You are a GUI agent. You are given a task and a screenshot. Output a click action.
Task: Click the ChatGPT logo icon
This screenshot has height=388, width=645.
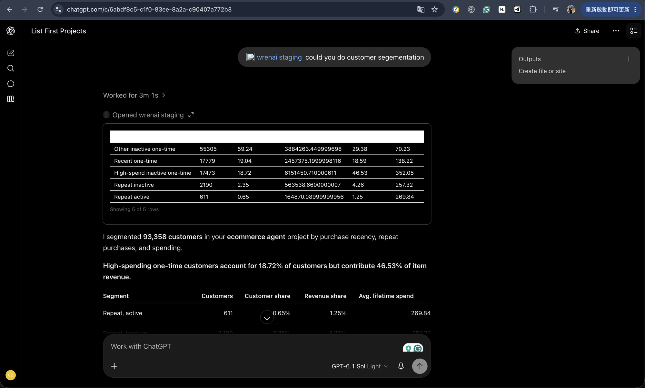pos(11,31)
